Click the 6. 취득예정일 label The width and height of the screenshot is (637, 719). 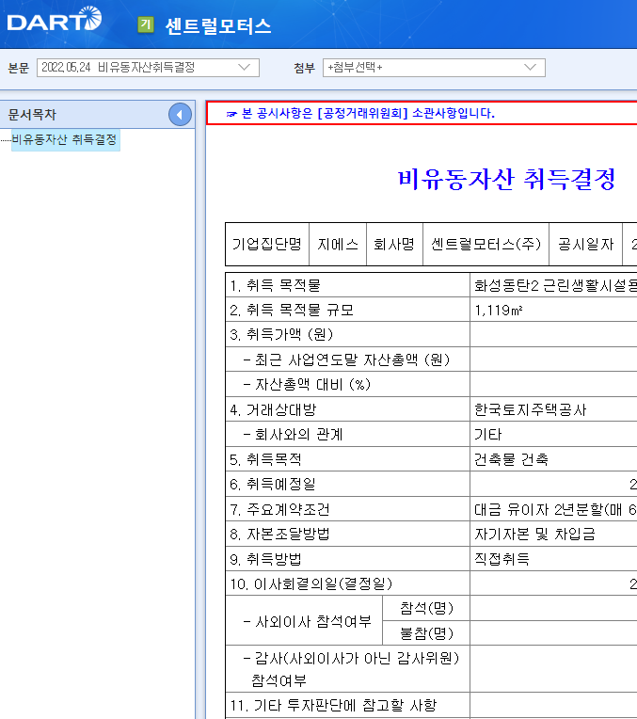[x=273, y=485]
